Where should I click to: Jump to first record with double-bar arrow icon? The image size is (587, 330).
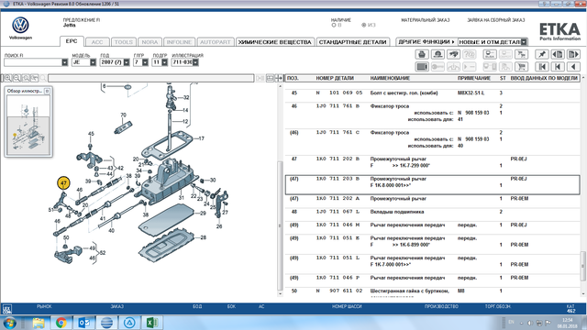542,67
